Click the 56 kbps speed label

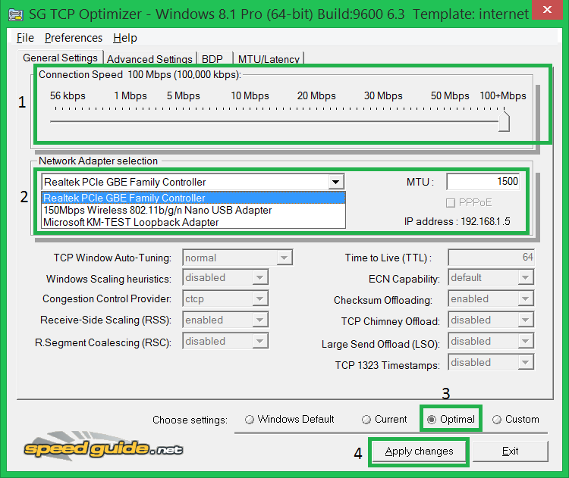[68, 95]
